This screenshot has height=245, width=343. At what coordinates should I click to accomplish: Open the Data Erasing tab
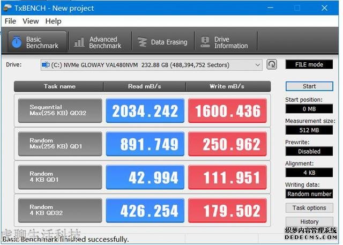coord(163,42)
